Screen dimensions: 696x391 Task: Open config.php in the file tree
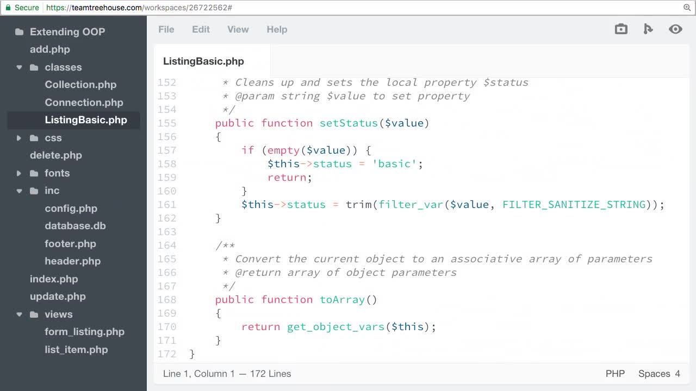(x=71, y=209)
